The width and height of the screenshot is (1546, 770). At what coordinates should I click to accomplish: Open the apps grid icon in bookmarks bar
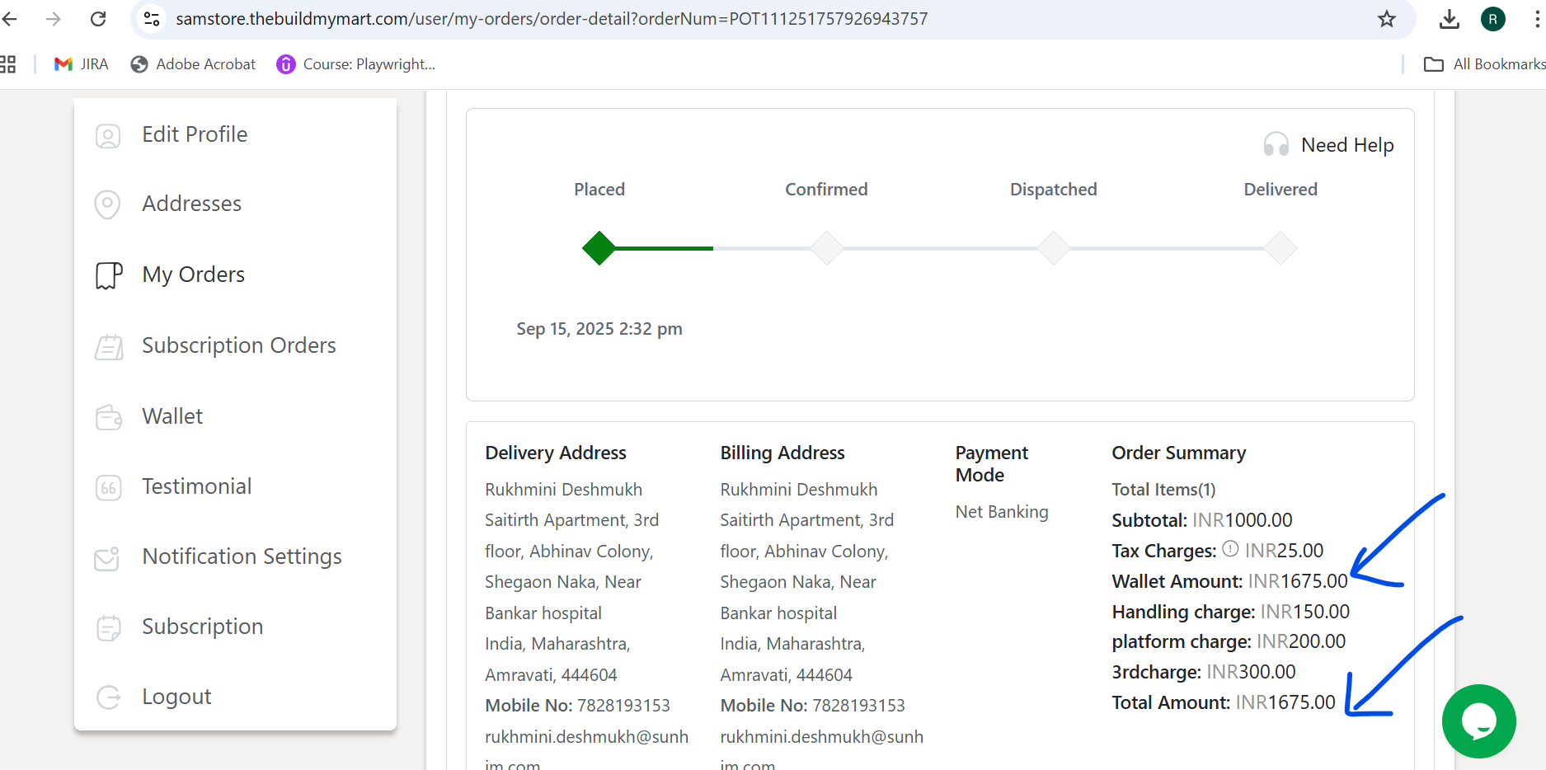pyautogui.click(x=8, y=64)
